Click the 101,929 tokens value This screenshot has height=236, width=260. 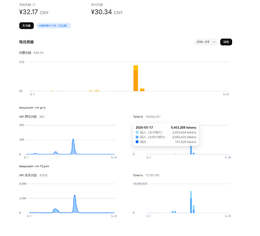click(x=186, y=142)
